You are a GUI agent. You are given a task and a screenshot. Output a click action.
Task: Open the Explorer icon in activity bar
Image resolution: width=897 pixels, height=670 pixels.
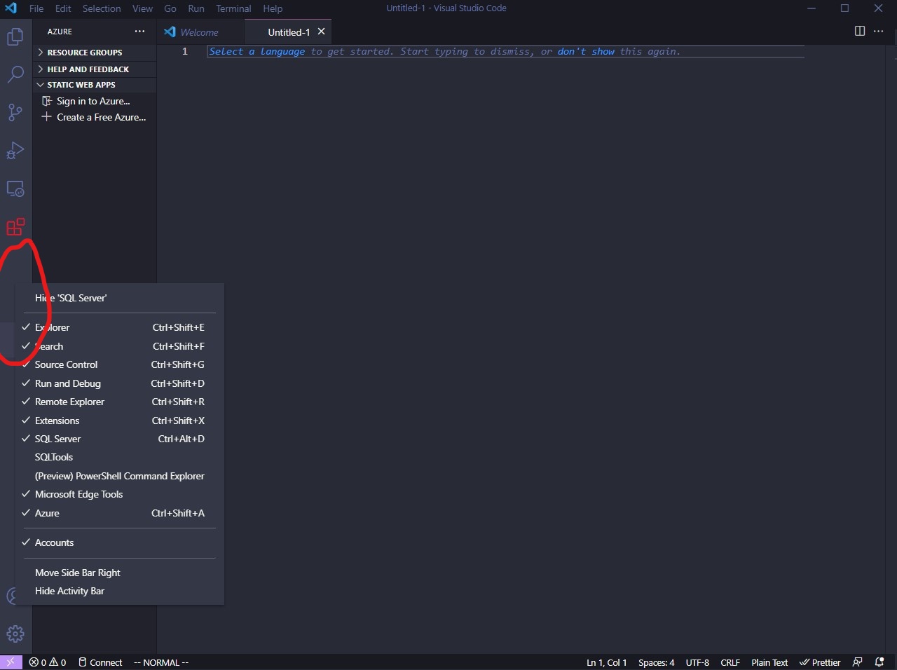[x=15, y=36]
